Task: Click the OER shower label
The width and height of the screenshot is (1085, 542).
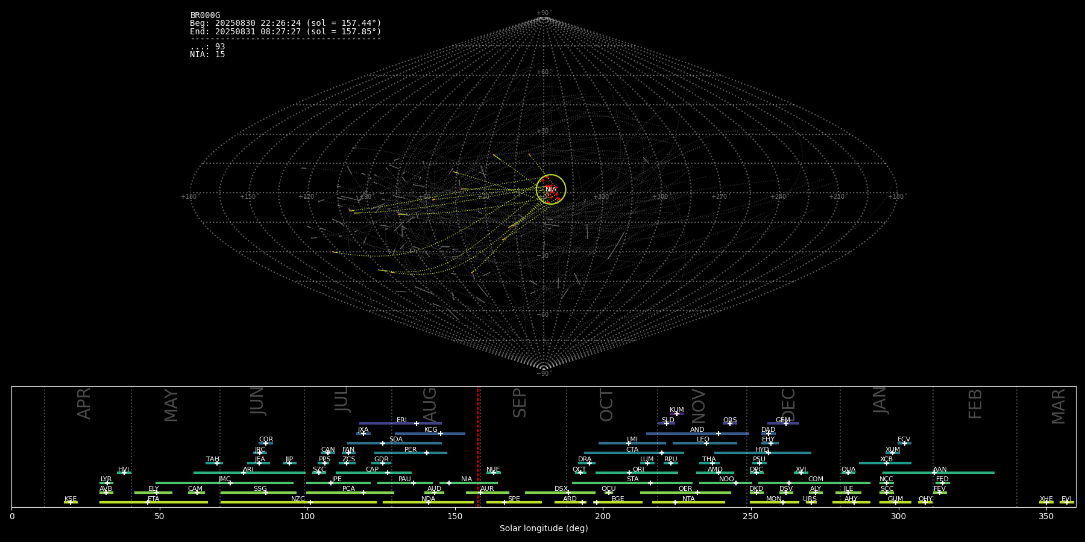Action: tap(685, 489)
